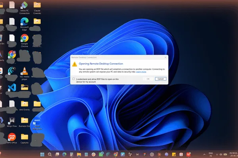The height and width of the screenshot is (158, 238).
Task: Open WhatsApp from the taskbar
Action: (x=101, y=154)
